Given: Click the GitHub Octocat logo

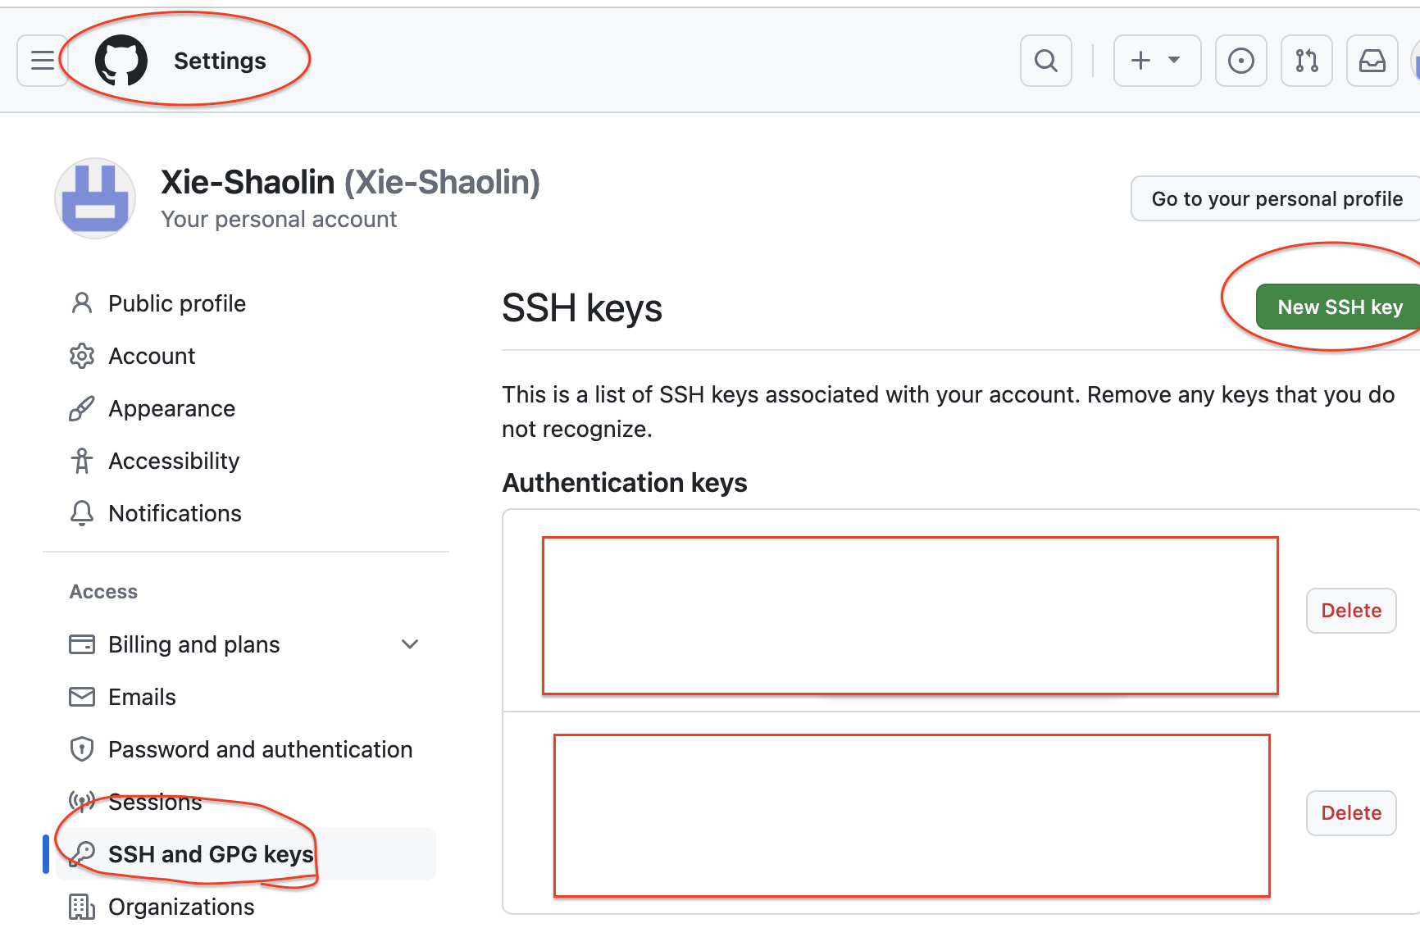Looking at the screenshot, I should click(x=121, y=61).
